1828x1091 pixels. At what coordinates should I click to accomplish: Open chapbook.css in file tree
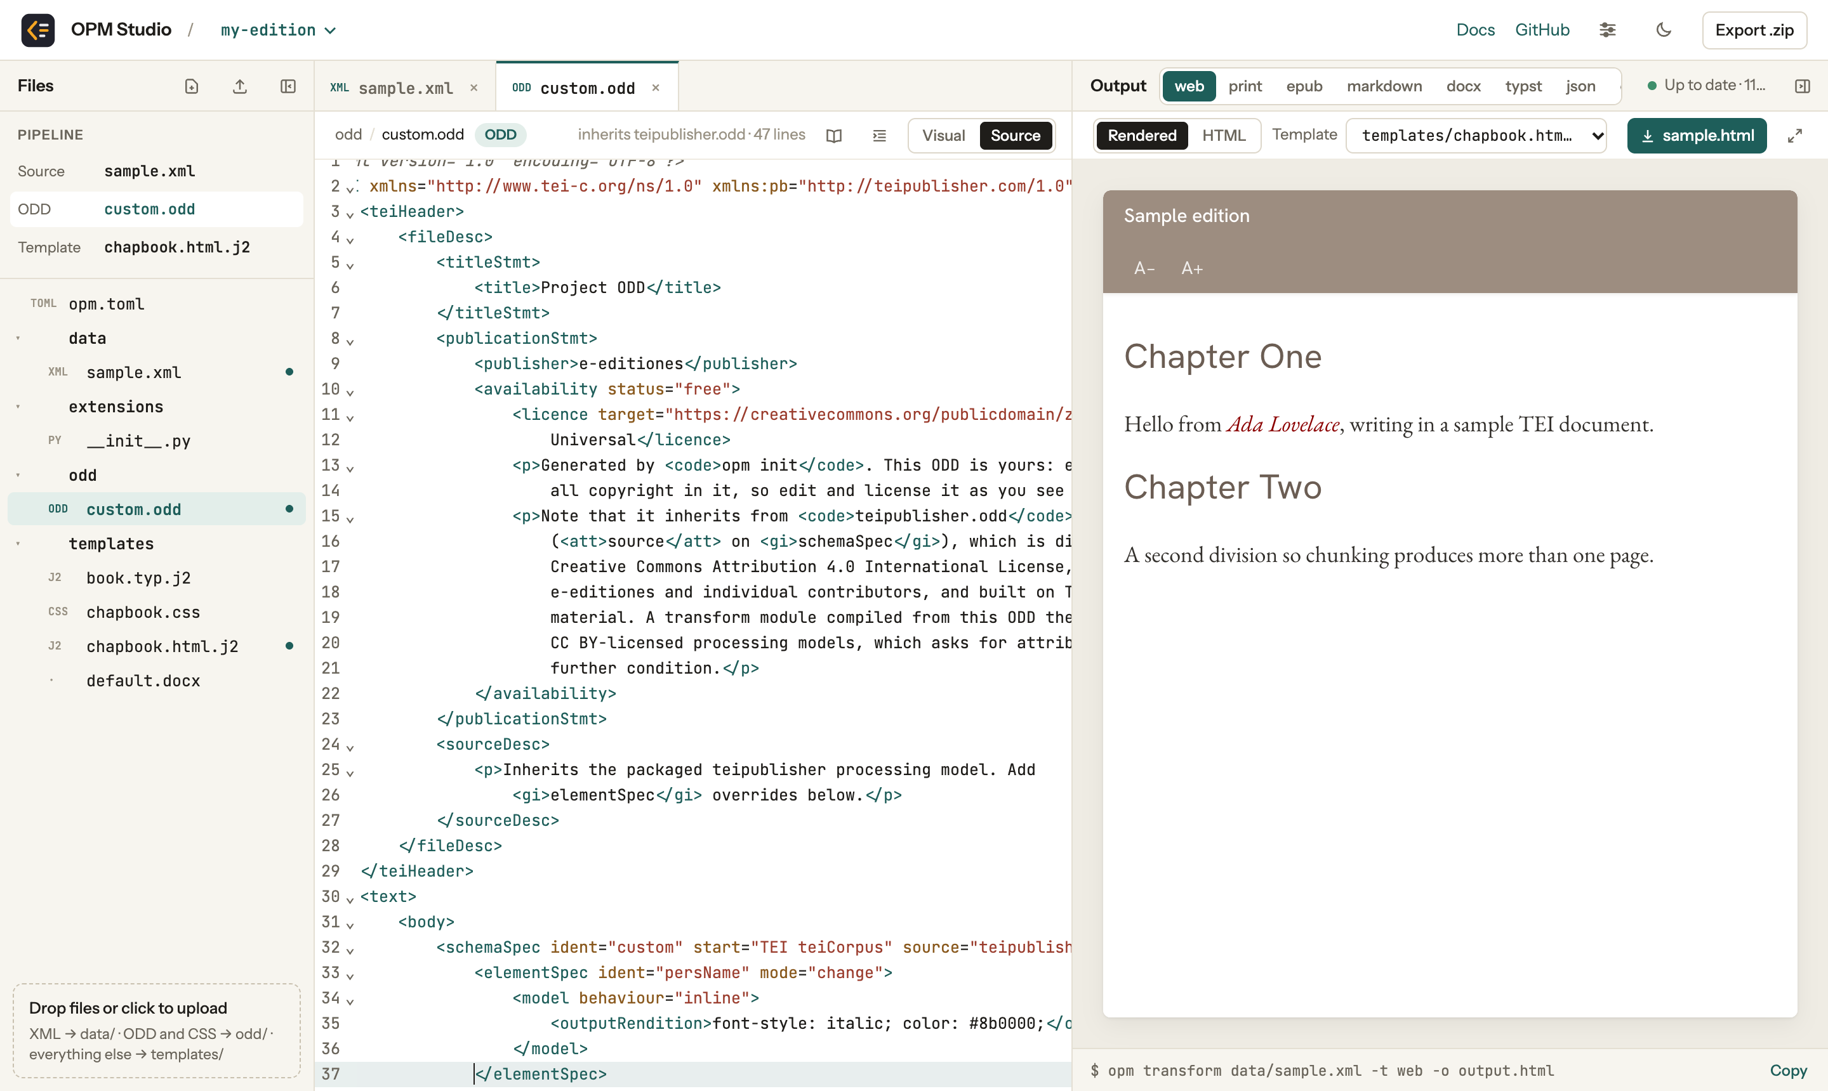(157, 611)
